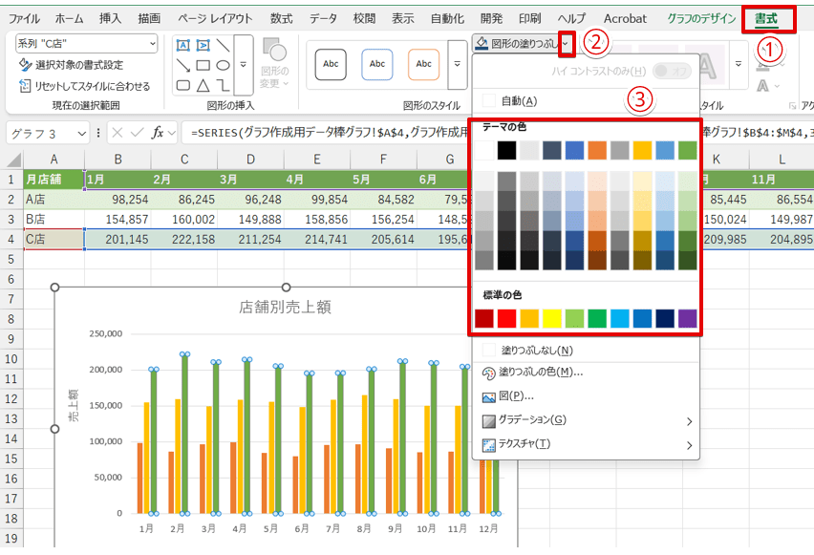The image size is (814, 555).
Task: Click the insert function fx icon
Action: (x=160, y=132)
